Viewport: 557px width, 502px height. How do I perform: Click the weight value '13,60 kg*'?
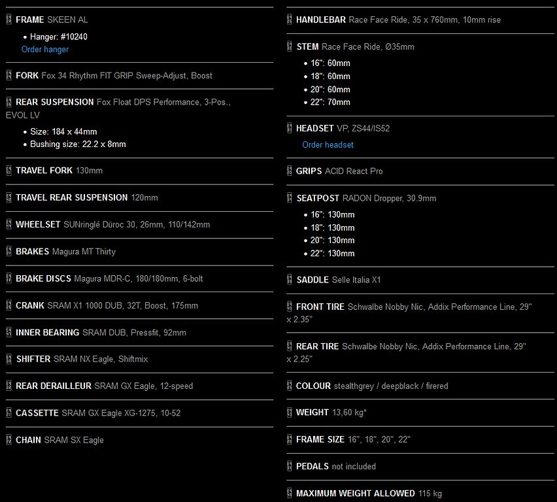coord(349,412)
